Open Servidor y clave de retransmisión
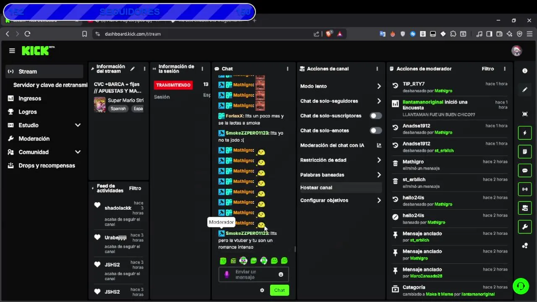The width and height of the screenshot is (537, 302). pyautogui.click(x=50, y=85)
